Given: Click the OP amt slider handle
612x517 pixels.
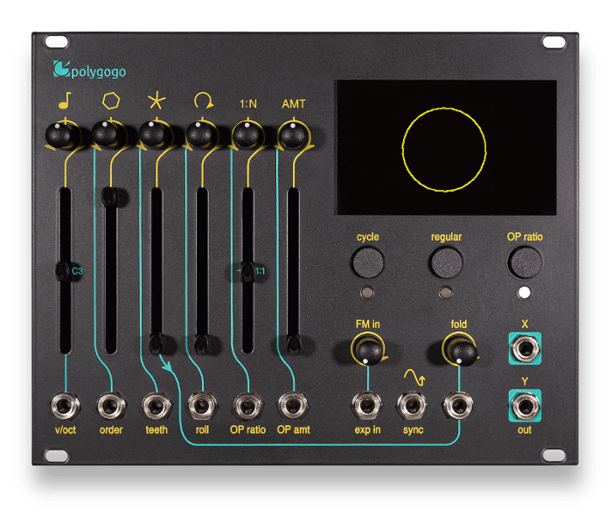Looking at the screenshot, I should click(x=294, y=345).
